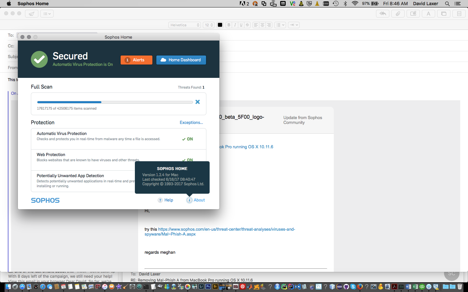This screenshot has height=292, width=468.
Task: Toggle italic formatting
Action: pyautogui.click(x=235, y=25)
